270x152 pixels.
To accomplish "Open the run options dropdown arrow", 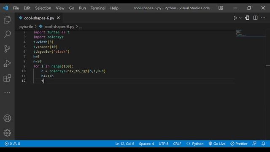I will tap(240, 18).
